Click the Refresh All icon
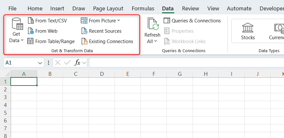The width and height of the screenshot is (284, 138). [153, 24]
